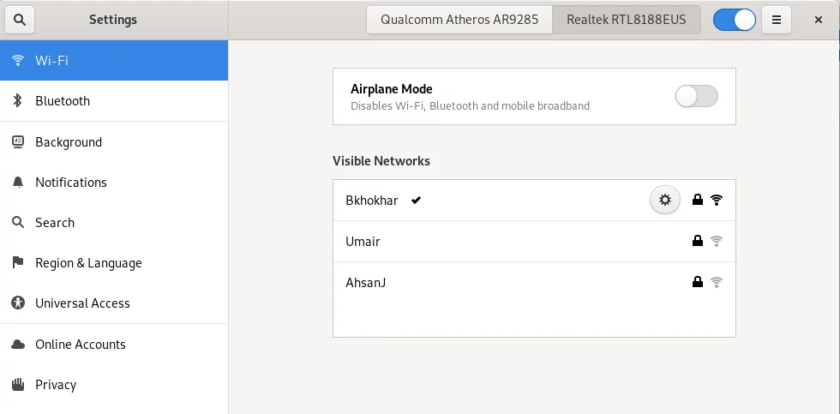
Task: Click the lock icon on Umair row
Action: tap(698, 241)
